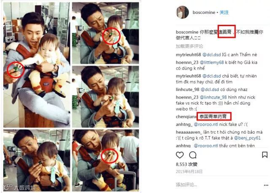270x193 pixels.
Task: Open the three-dot more options menu
Action: tap(266, 185)
